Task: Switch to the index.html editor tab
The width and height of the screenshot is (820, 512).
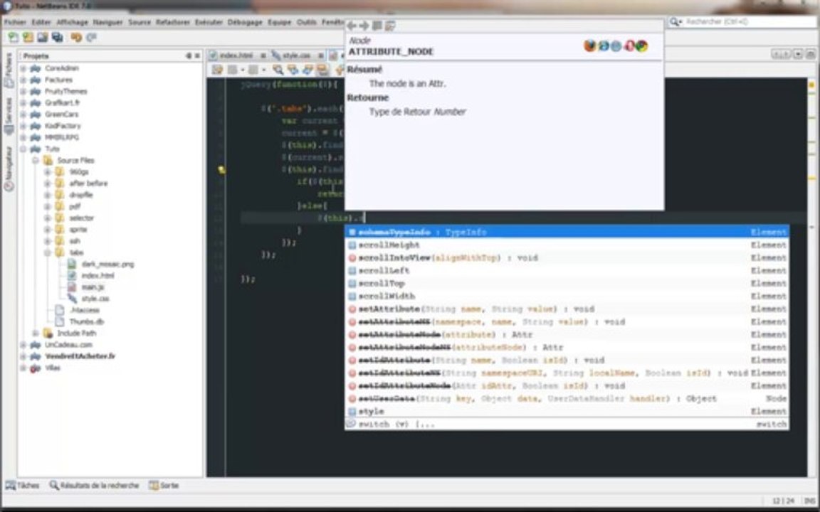Action: (x=236, y=55)
